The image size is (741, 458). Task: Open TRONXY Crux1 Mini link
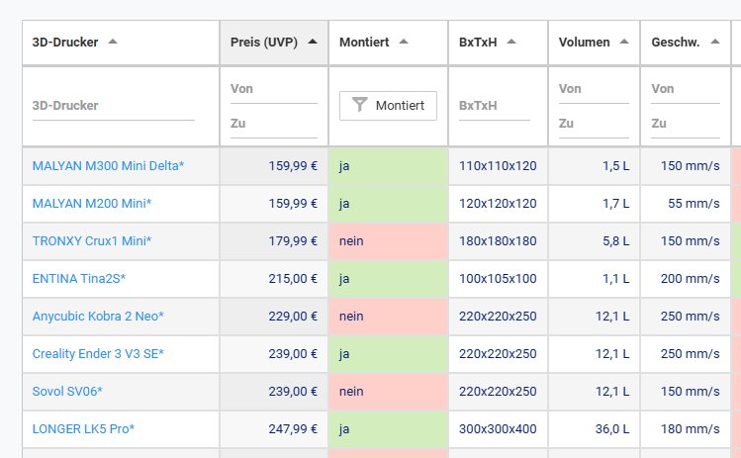point(92,241)
